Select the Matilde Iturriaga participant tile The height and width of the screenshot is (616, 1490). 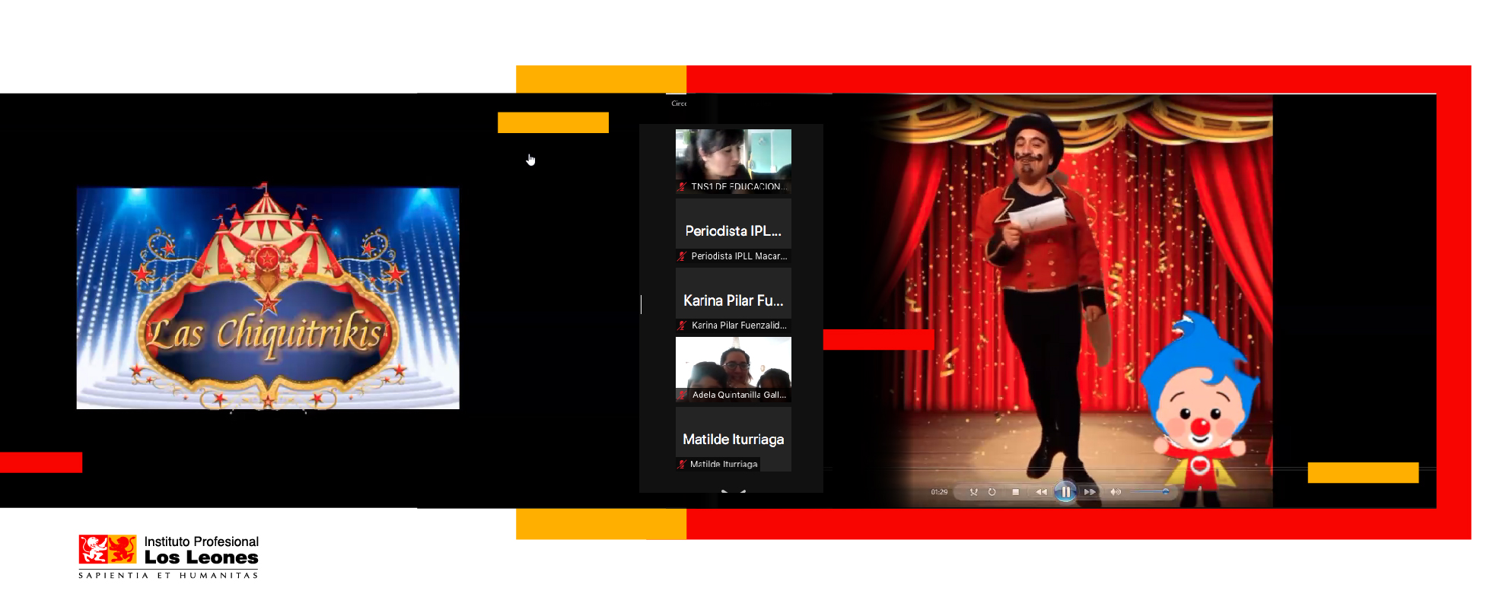[x=734, y=439]
